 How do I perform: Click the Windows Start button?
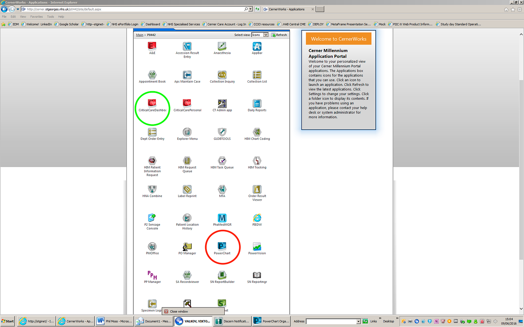tap(7, 321)
